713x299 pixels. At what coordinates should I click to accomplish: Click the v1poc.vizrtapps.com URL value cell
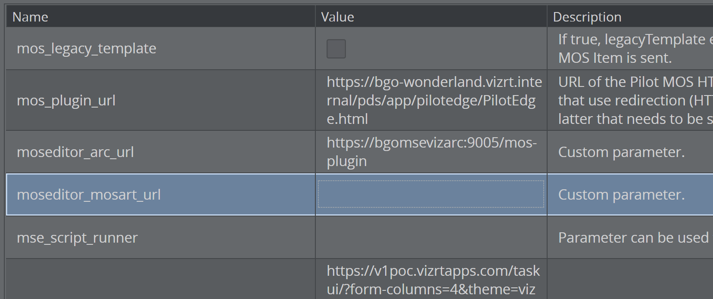tap(431, 279)
